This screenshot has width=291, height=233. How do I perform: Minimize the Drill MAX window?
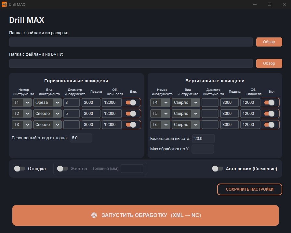(x=255, y=4)
